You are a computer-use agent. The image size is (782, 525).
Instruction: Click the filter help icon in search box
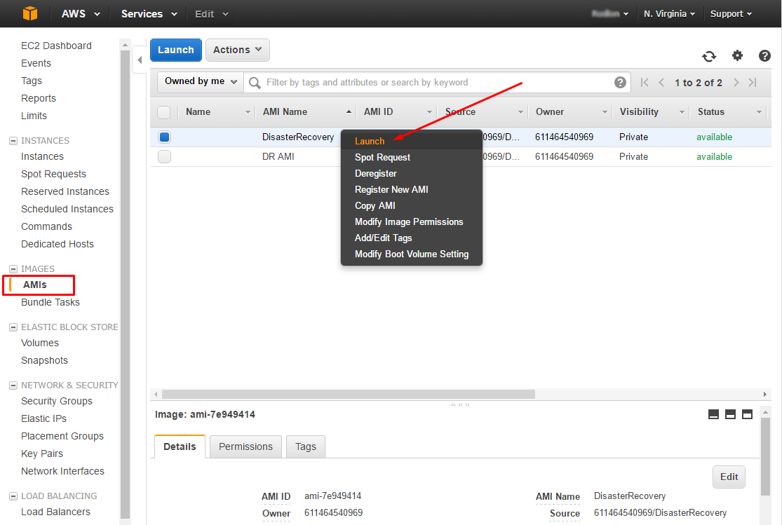[620, 82]
